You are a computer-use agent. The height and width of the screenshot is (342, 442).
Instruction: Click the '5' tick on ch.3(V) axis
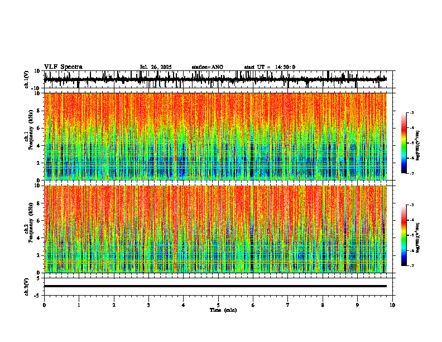(x=39, y=278)
